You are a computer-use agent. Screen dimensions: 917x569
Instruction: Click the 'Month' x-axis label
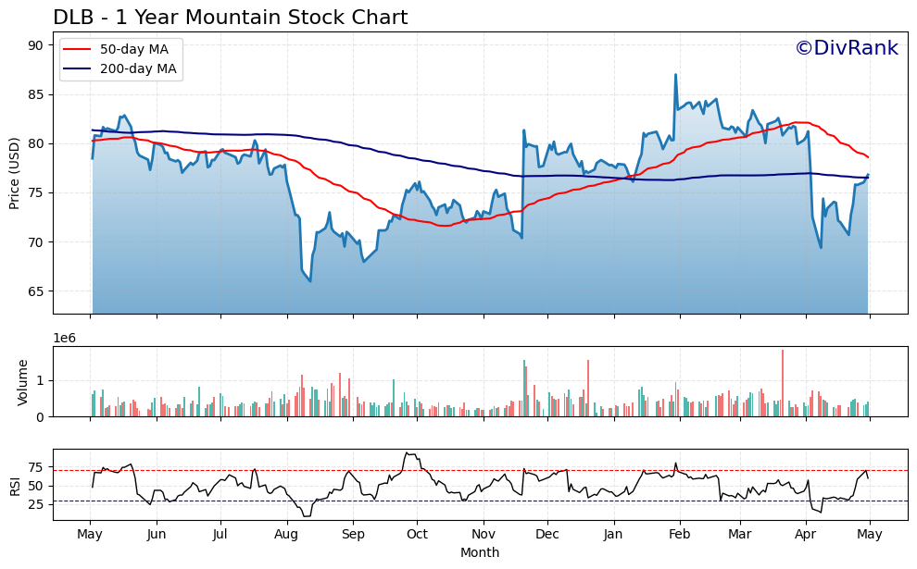coord(480,552)
